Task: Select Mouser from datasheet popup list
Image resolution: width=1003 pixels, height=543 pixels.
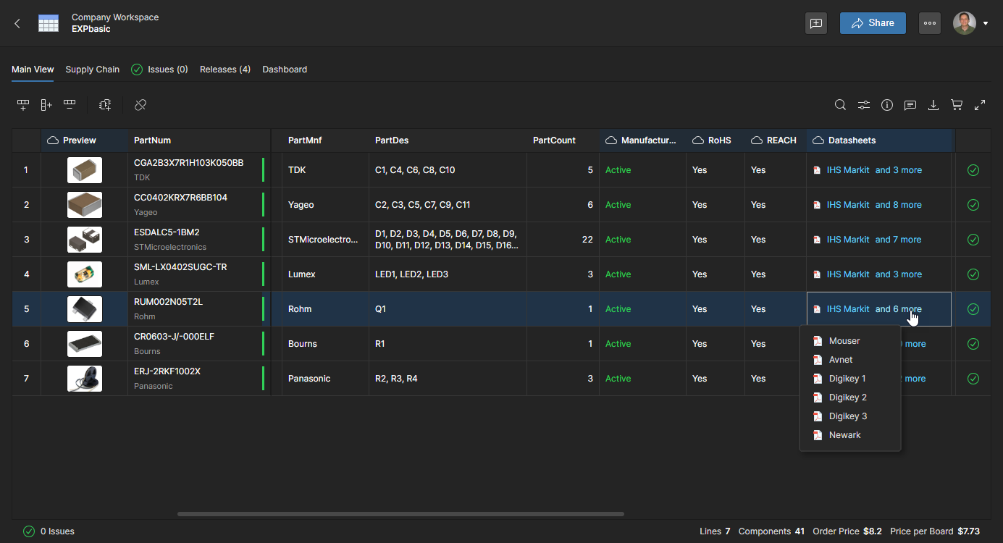Action: coord(844,341)
